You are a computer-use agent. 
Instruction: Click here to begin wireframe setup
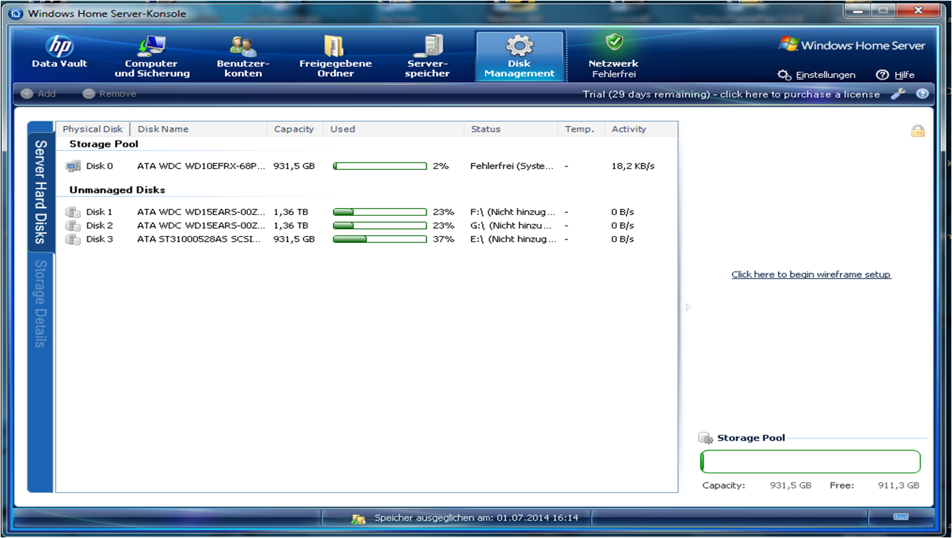click(810, 274)
